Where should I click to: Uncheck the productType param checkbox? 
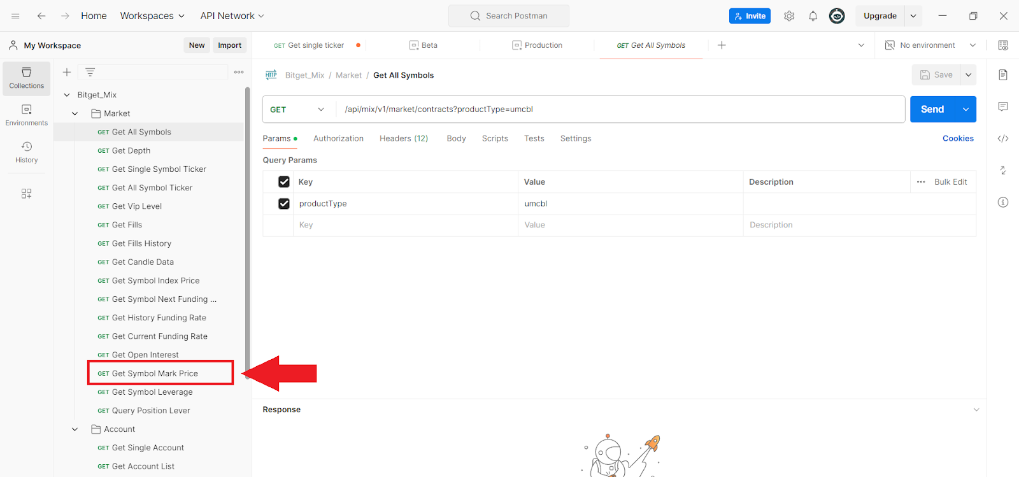point(284,204)
